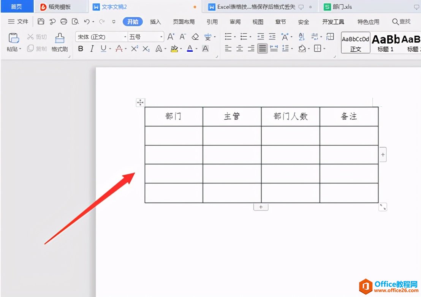421x297 pixels.
Task: Toggle Underline formatting
Action: 103,49
